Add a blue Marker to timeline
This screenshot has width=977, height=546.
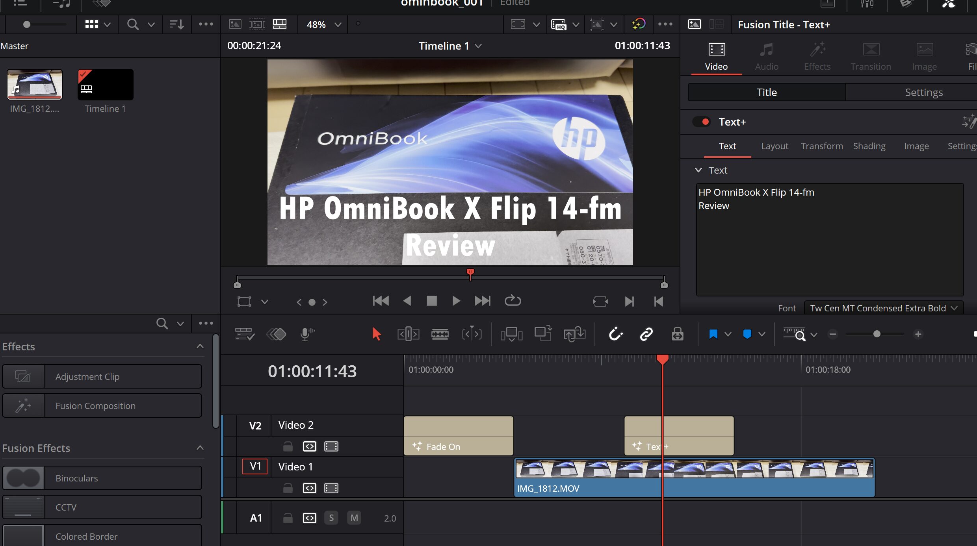pyautogui.click(x=747, y=334)
